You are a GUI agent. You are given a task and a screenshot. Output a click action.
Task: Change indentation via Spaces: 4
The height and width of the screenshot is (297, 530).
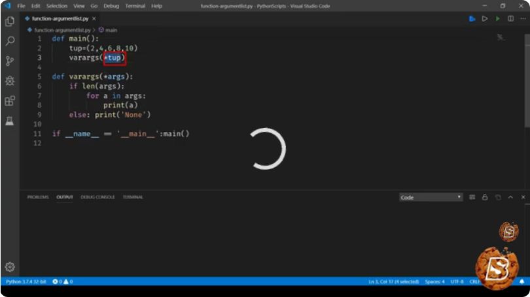point(434,281)
